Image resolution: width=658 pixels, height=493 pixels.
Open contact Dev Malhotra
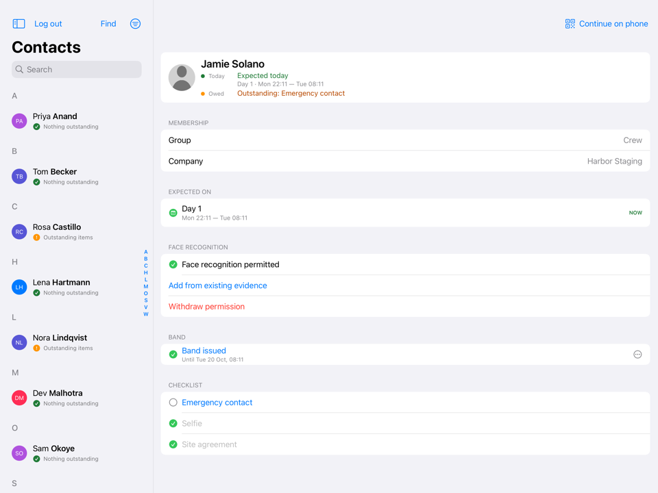click(x=76, y=398)
